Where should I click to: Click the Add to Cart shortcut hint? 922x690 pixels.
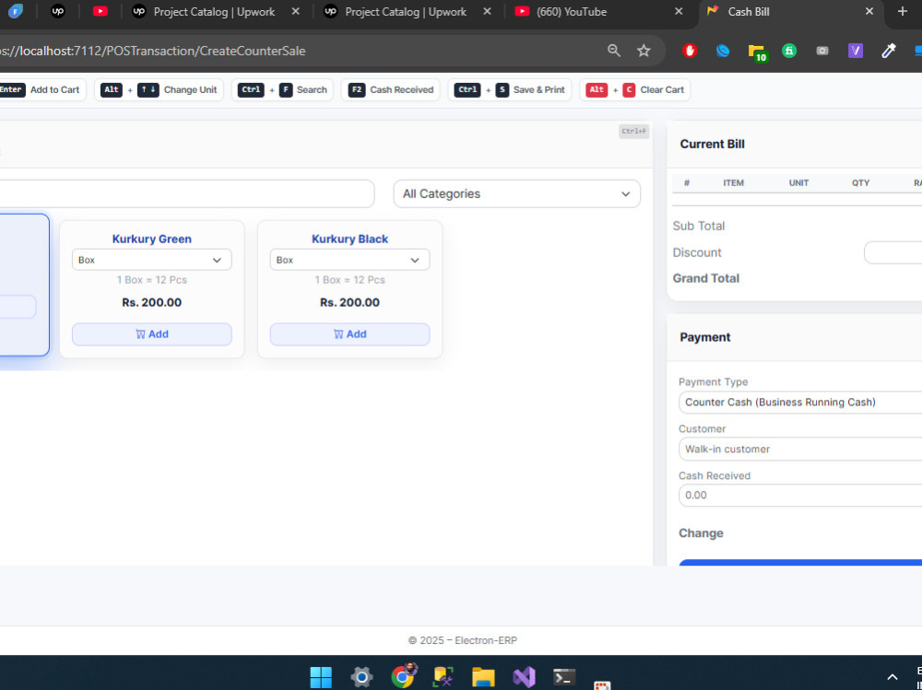pyautogui.click(x=42, y=90)
